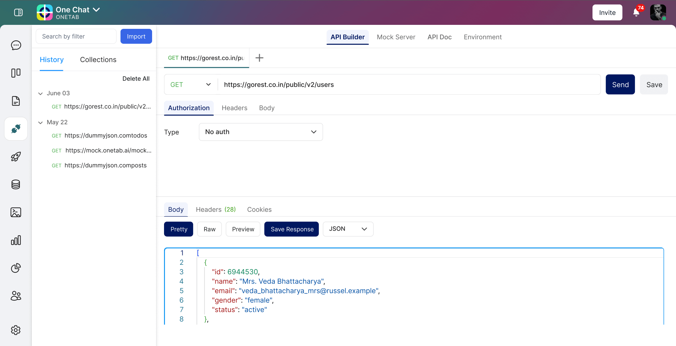Select the request Headers tab
This screenshot has width=676, height=346.
(235, 108)
